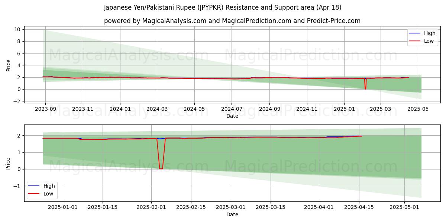446x223 pixels.
Task: Click the '2025-03' tick label in upper chart
Action: 381,110
